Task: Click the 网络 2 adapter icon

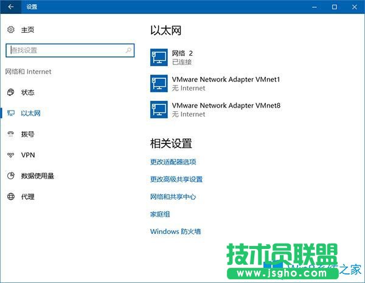Action: coord(159,58)
